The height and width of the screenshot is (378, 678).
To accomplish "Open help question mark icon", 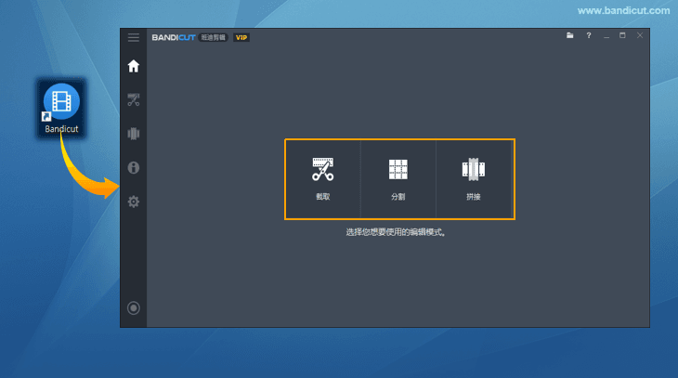I will [589, 35].
